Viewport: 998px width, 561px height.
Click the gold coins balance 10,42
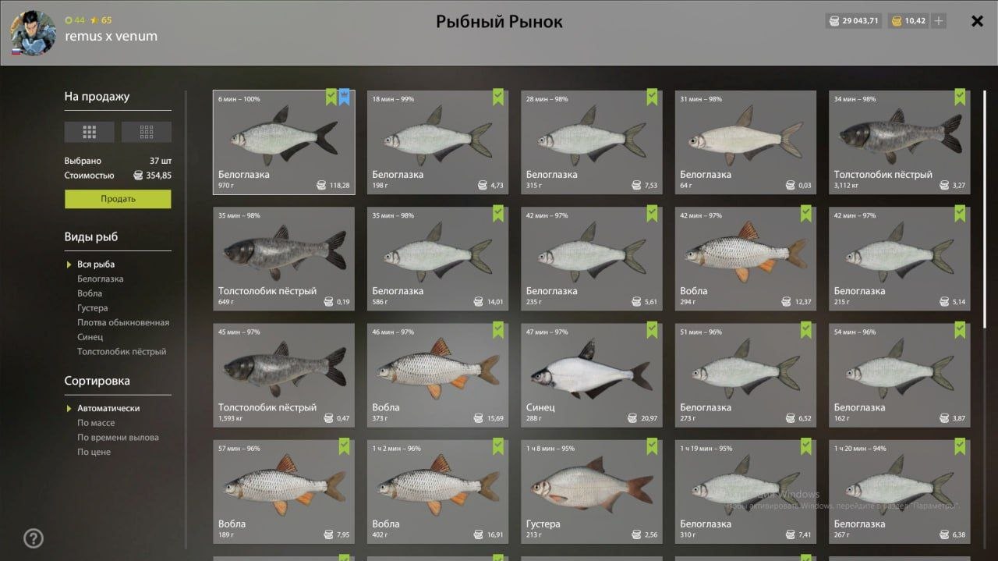[x=908, y=21]
